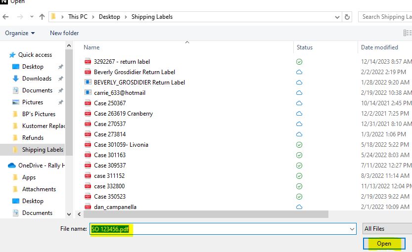Go back with the Back arrow
Image resolution: width=412 pixels, height=252 pixels.
pyautogui.click(x=5, y=17)
